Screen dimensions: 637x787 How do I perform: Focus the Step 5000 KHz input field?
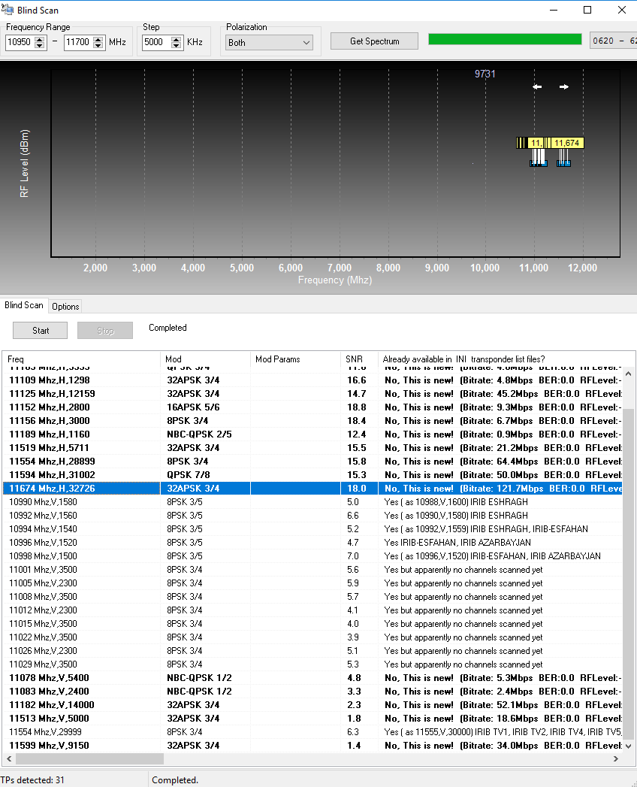tap(155, 43)
